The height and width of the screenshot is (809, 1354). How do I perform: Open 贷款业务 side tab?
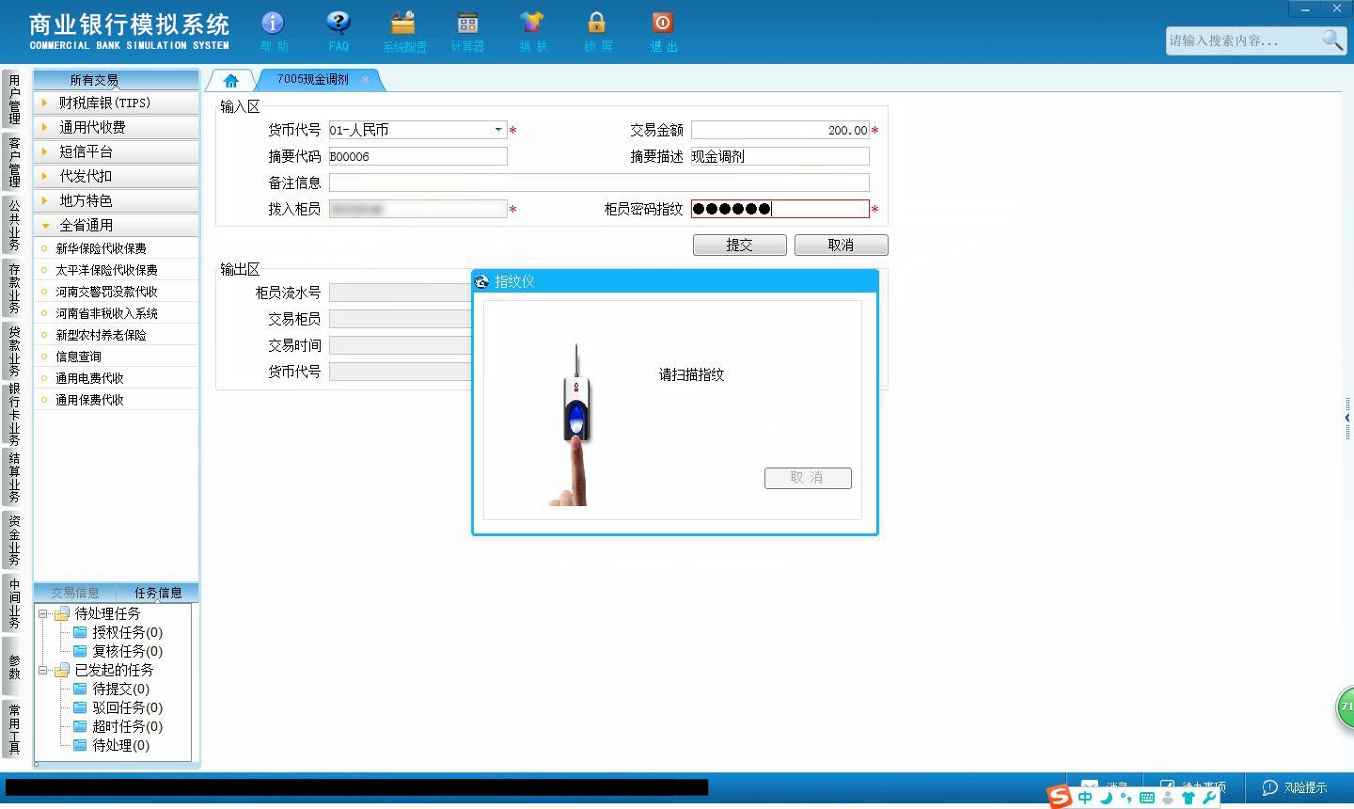pyautogui.click(x=13, y=350)
